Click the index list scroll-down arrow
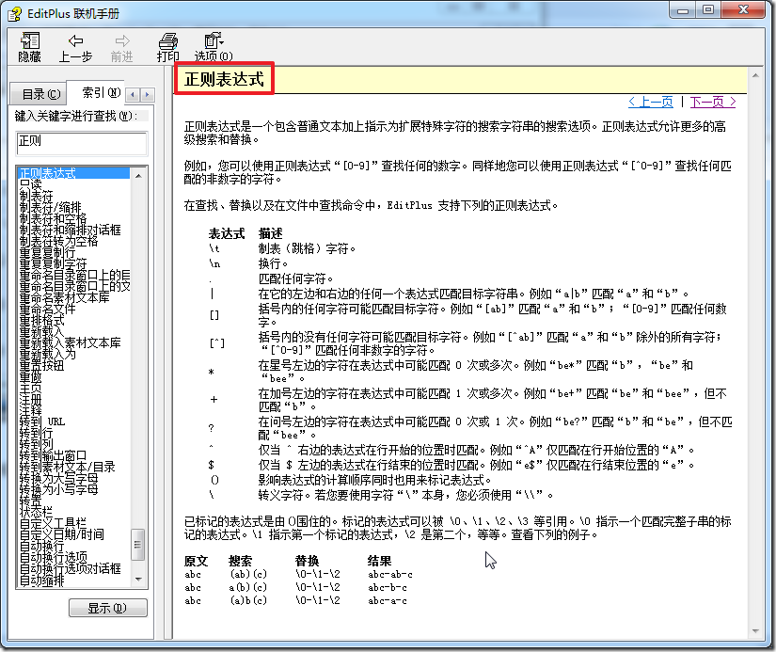This screenshot has height=652, width=776. coord(138,580)
